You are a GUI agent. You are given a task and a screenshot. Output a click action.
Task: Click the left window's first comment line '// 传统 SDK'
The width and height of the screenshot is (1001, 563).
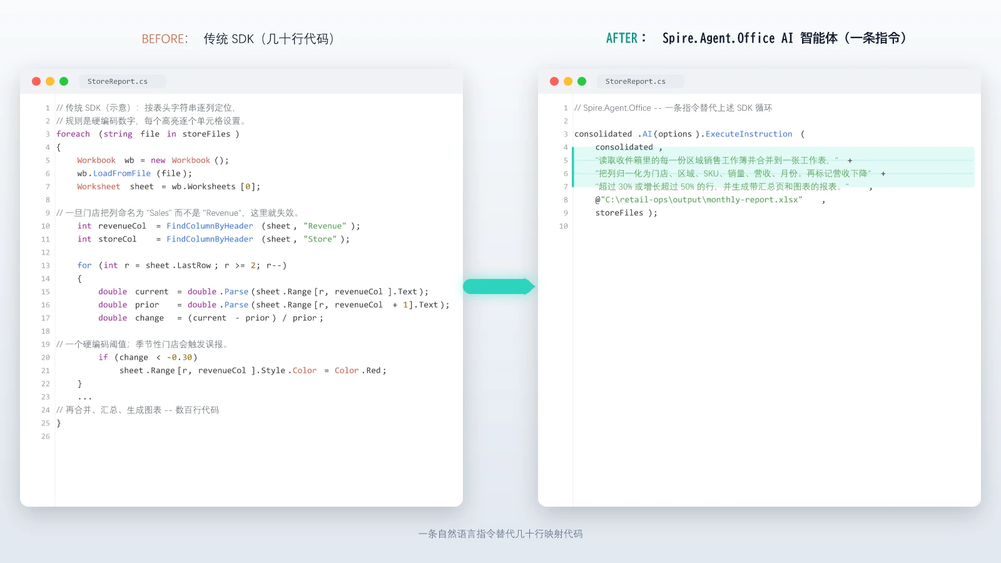tap(146, 108)
